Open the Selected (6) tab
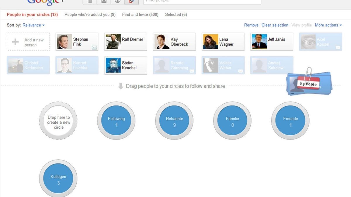The image size is (351, 197). pyautogui.click(x=176, y=15)
